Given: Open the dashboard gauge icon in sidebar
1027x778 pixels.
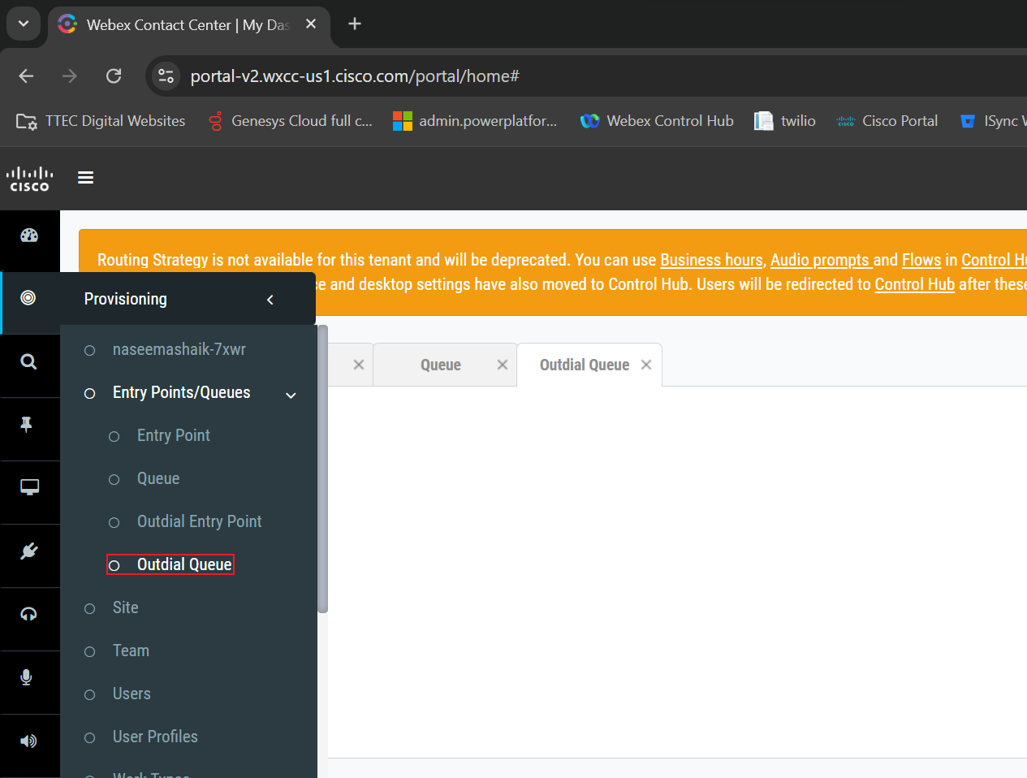Looking at the screenshot, I should click(x=29, y=236).
